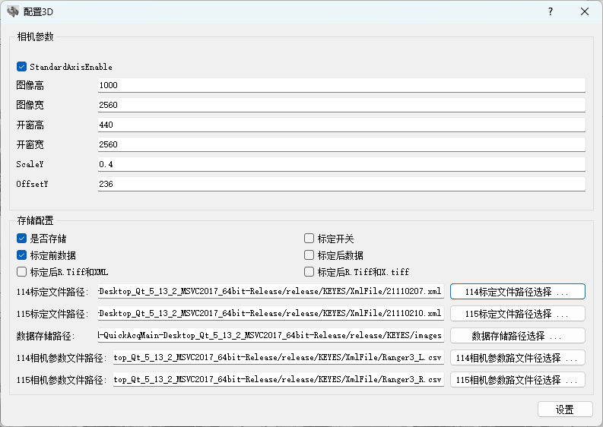Enable the 标定后R.Tiff和XML checkbox
The image size is (603, 427).
pyautogui.click(x=22, y=272)
